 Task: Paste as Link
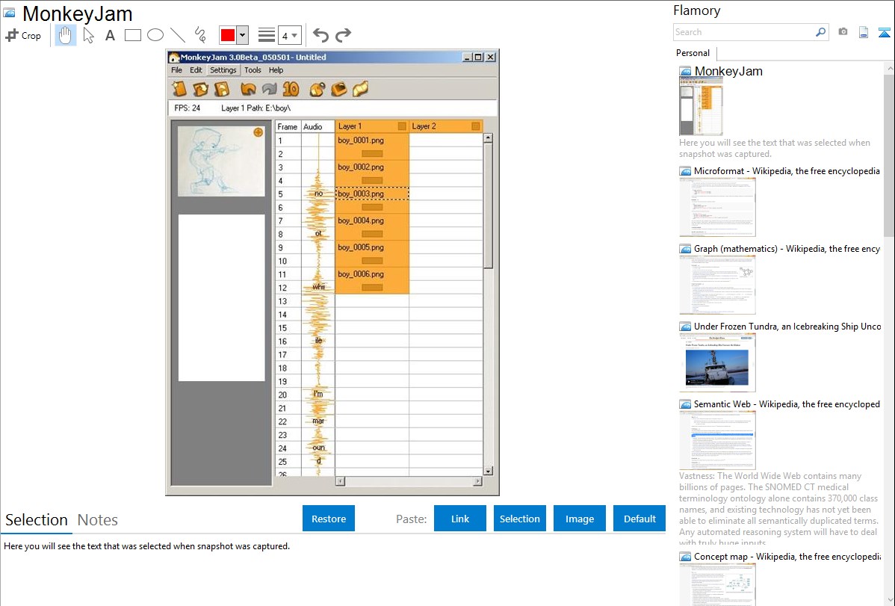(x=460, y=519)
